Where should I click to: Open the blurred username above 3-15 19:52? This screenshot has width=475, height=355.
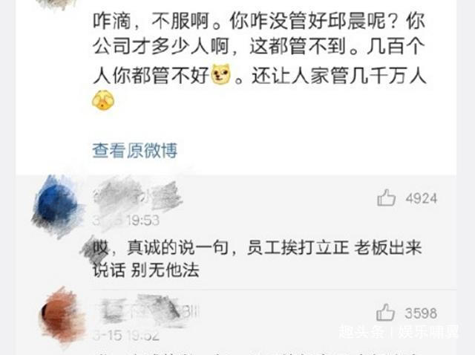tap(147, 310)
